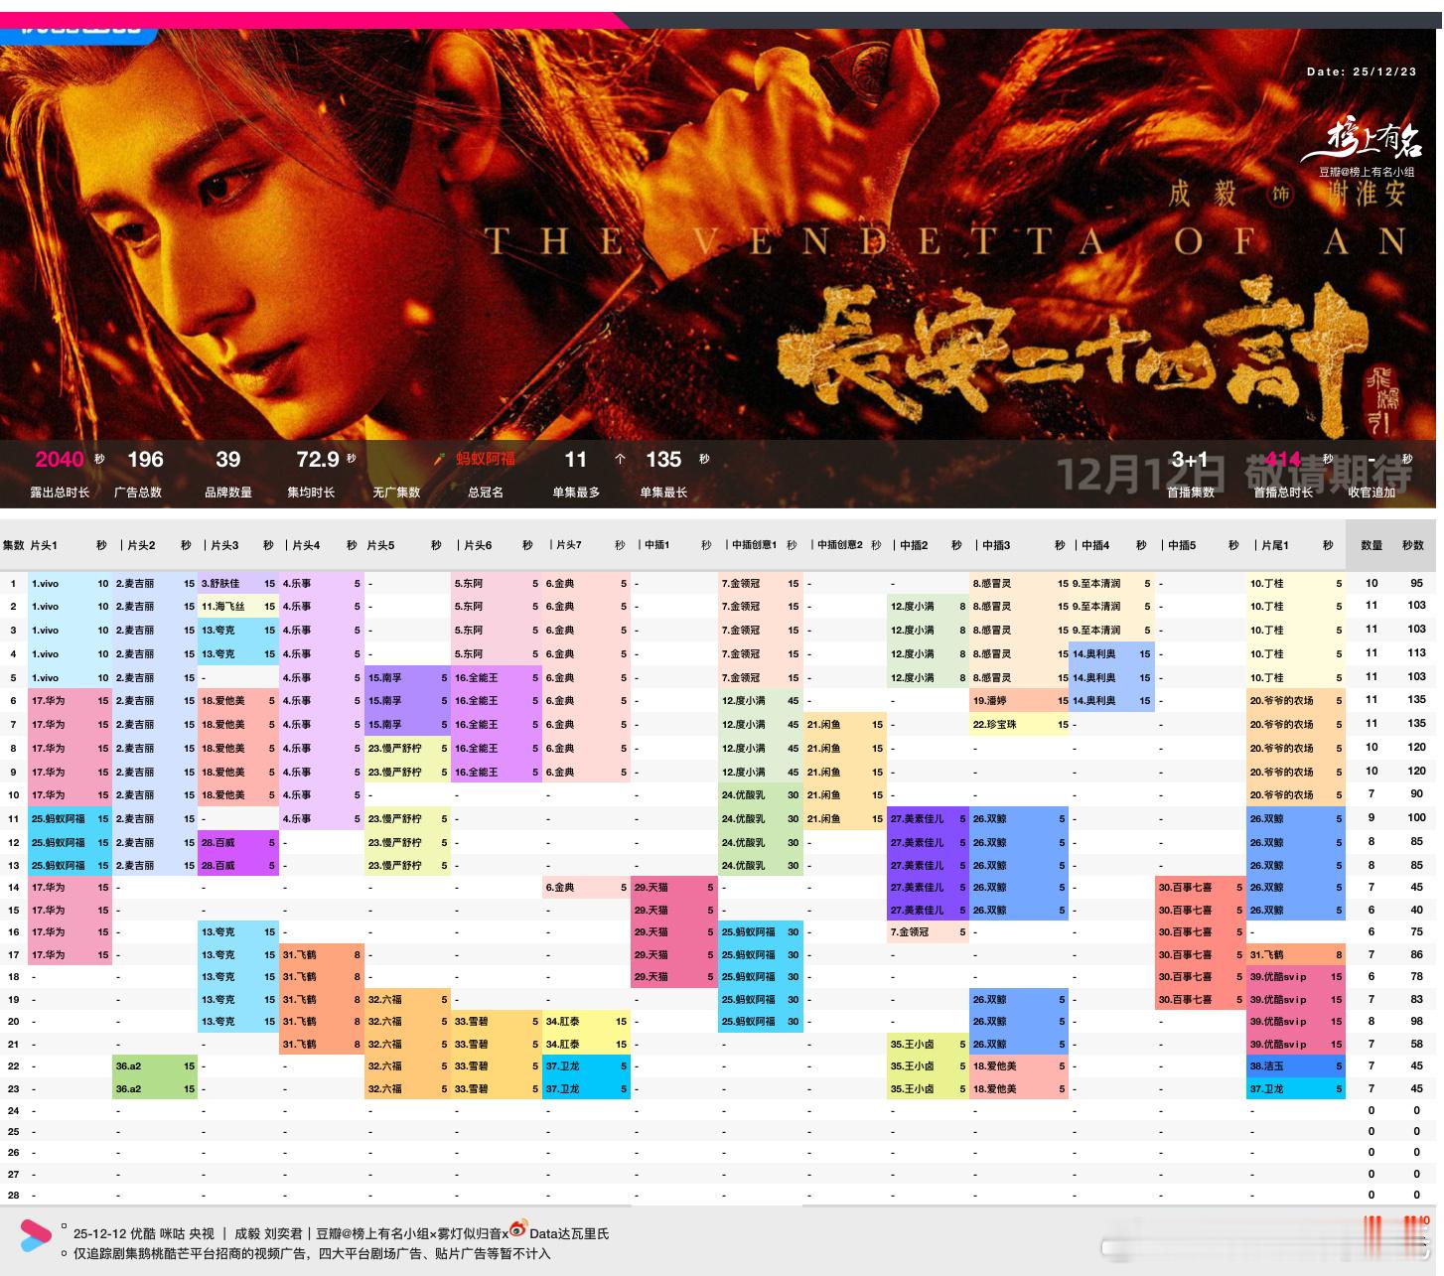The height and width of the screenshot is (1276, 1444).
Task: Select the 数量 column header
Action: tap(1372, 545)
